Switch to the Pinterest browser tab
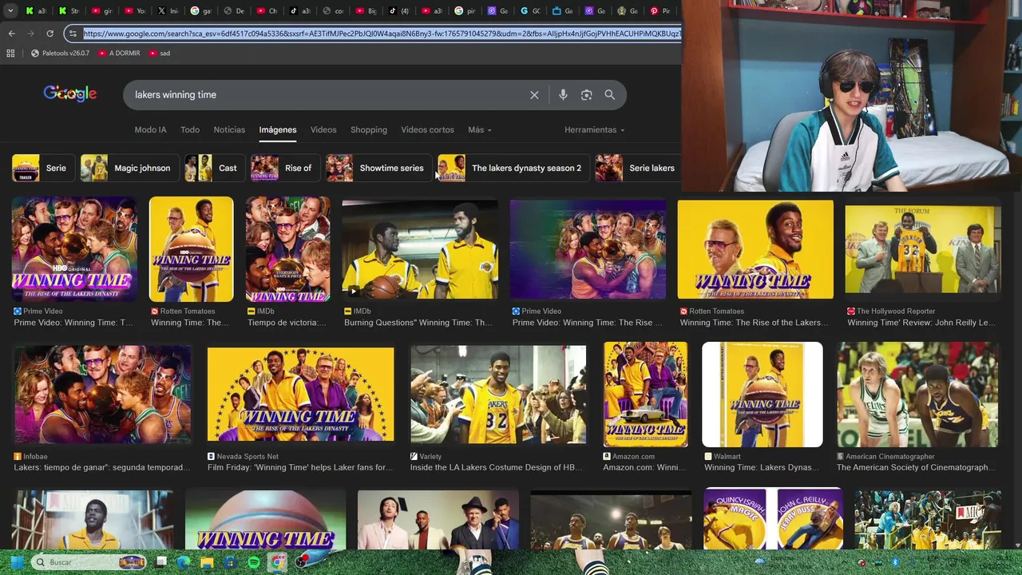 tap(660, 11)
